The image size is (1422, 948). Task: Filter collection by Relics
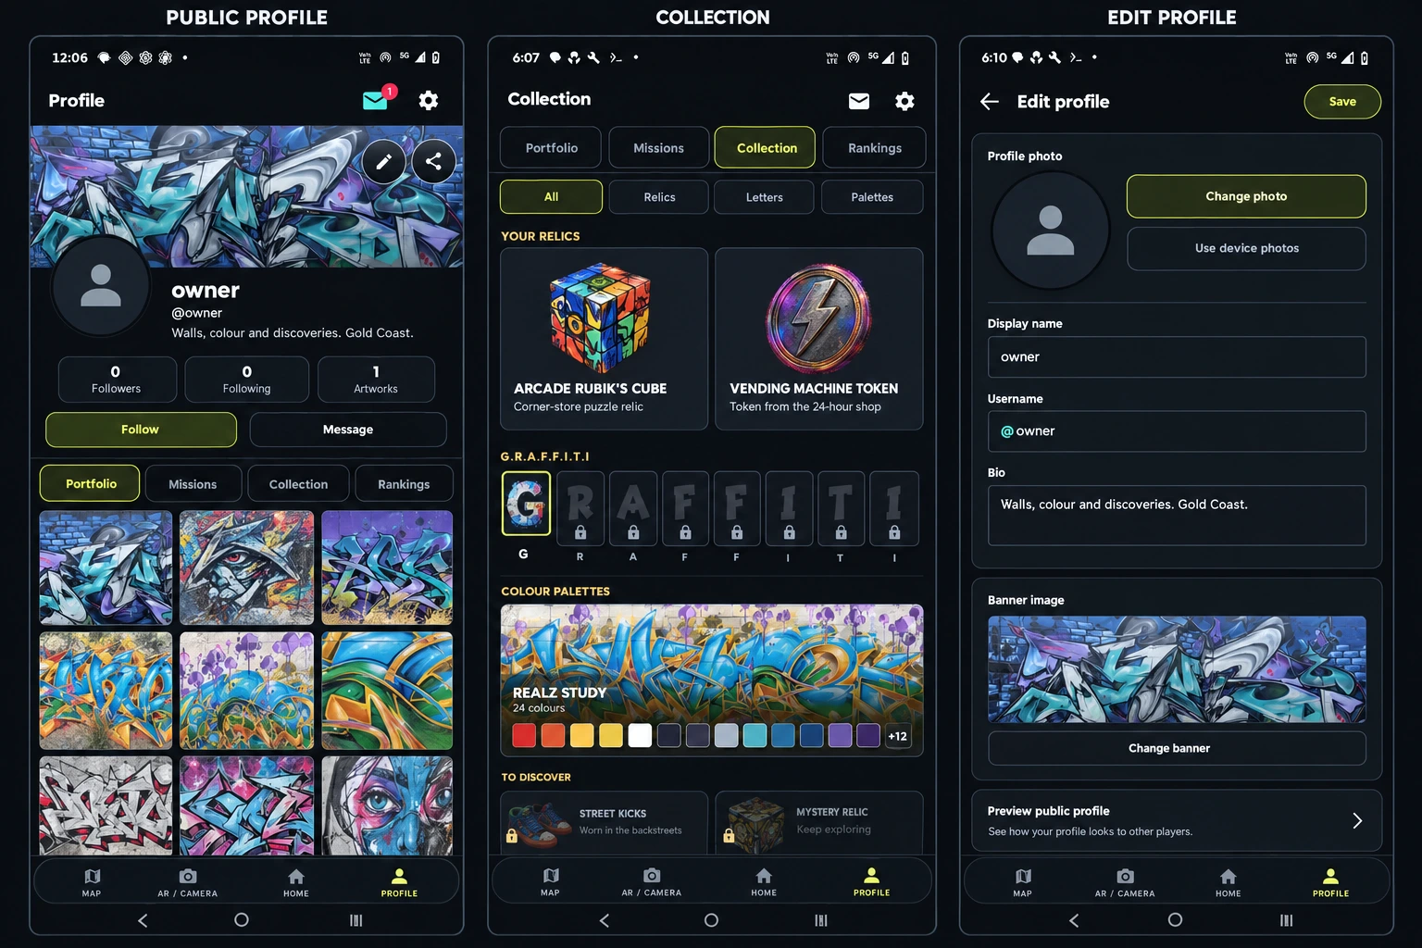[x=659, y=197]
